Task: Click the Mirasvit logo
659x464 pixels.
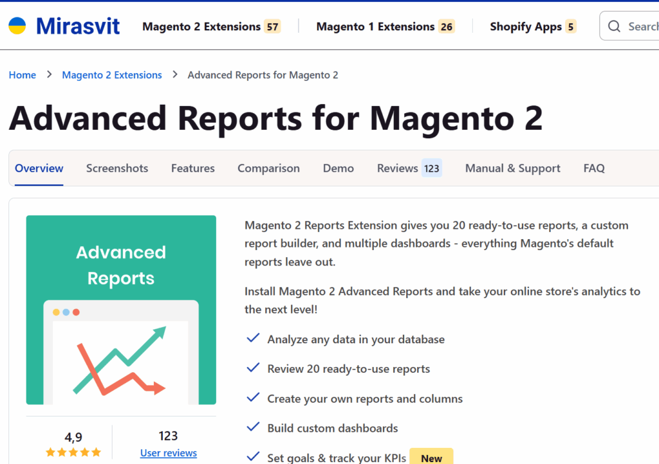Action: coord(64,26)
